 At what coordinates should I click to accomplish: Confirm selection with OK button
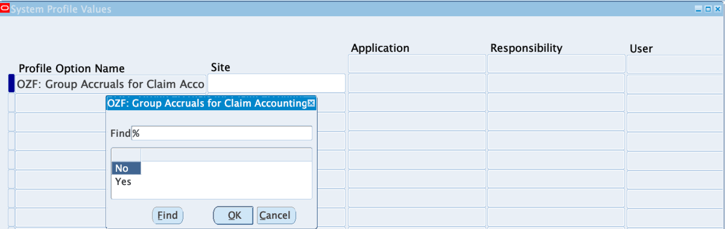coord(233,215)
